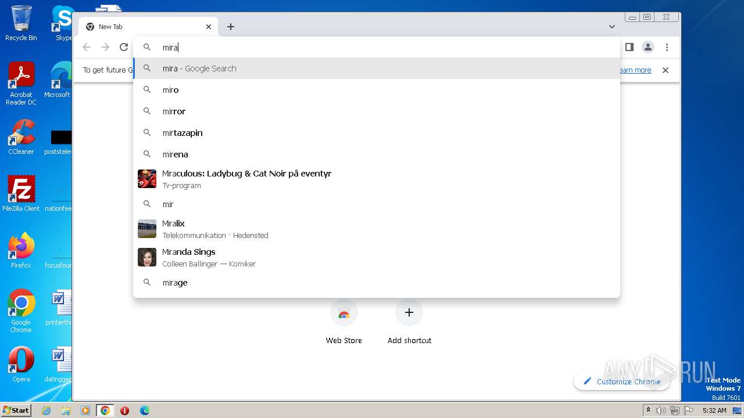The height and width of the screenshot is (418, 744).
Task: Reload the page with the refresh icon
Action: coord(124,47)
